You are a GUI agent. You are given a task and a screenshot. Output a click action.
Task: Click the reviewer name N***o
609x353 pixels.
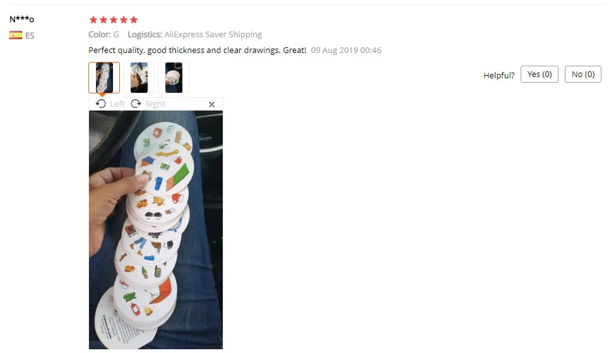[x=21, y=19]
